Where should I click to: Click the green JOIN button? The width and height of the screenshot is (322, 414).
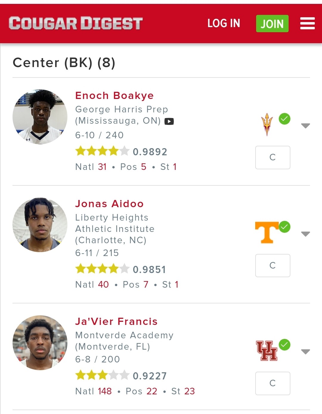(x=272, y=24)
